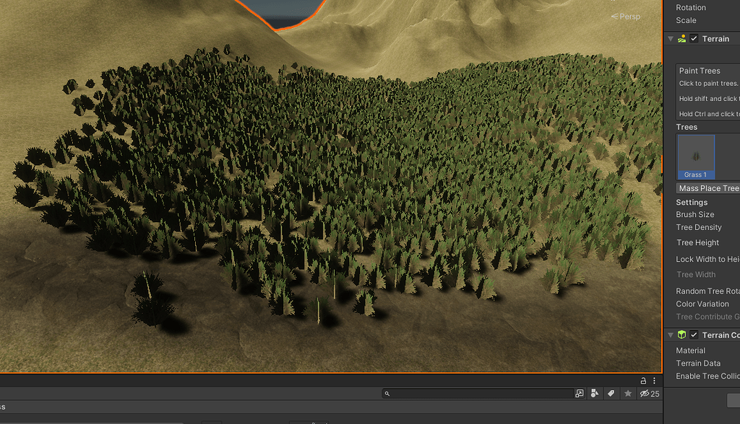Click the label tag icon in the search bar
This screenshot has width=740, height=424.
click(611, 393)
